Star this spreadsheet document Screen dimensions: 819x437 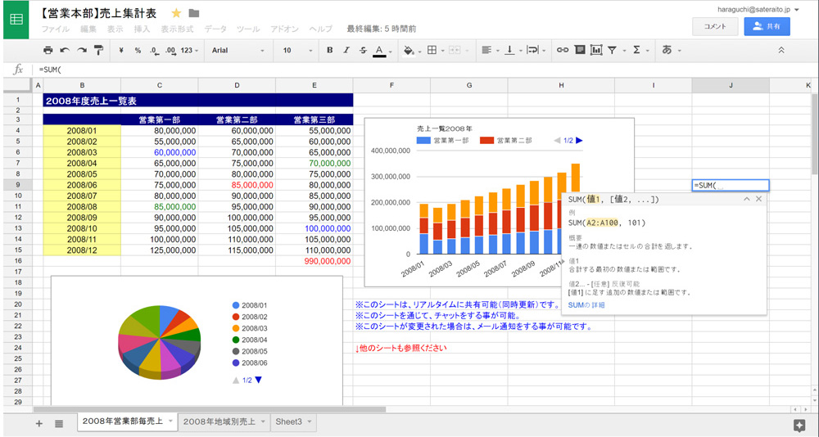[x=176, y=13]
